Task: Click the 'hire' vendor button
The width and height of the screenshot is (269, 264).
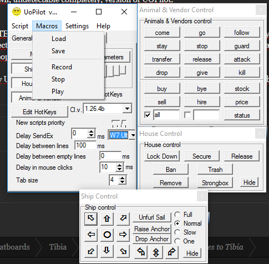Action: point(202,102)
